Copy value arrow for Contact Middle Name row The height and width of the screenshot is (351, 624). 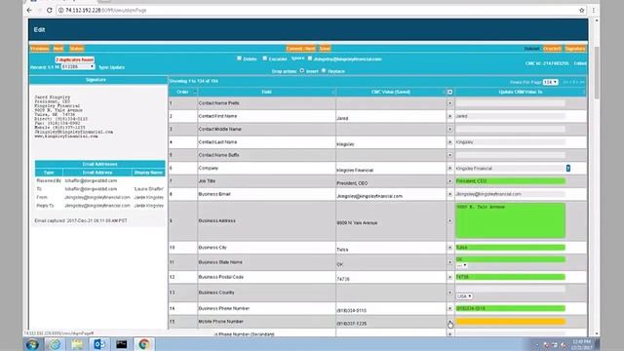pyautogui.click(x=449, y=129)
